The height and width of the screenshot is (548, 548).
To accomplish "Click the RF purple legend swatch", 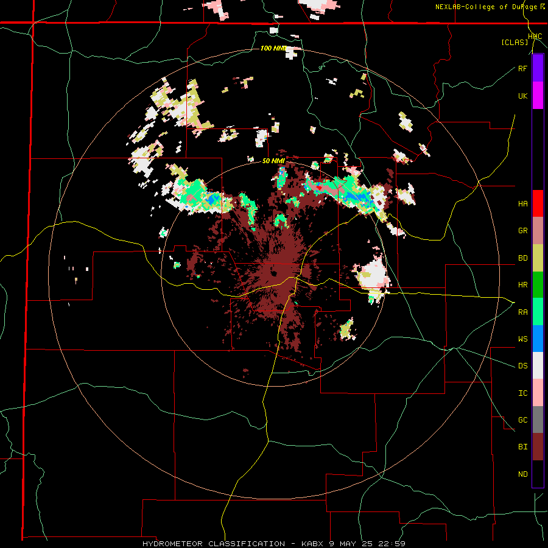I will click(x=538, y=68).
